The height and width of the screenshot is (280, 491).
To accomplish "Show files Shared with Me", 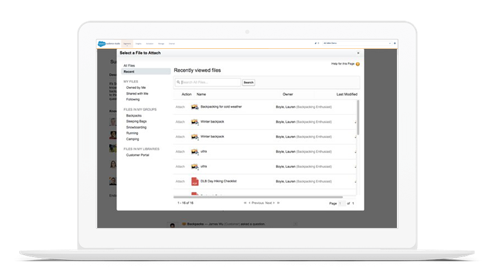I will pyautogui.click(x=137, y=93).
